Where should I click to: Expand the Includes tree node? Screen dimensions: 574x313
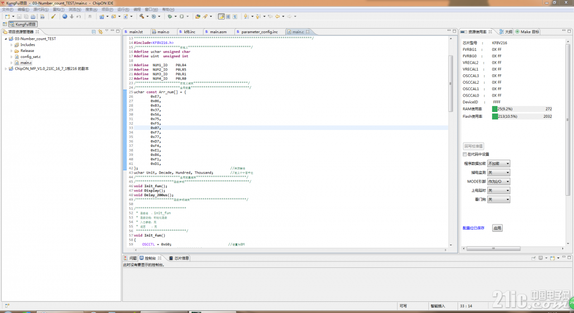point(11,45)
